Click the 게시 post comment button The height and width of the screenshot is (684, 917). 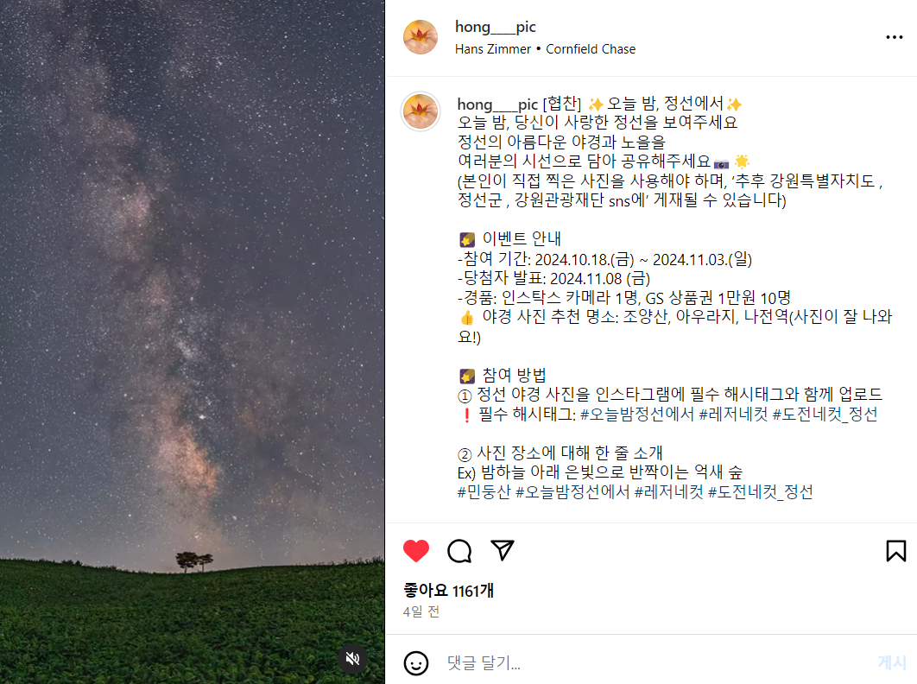[x=892, y=662]
